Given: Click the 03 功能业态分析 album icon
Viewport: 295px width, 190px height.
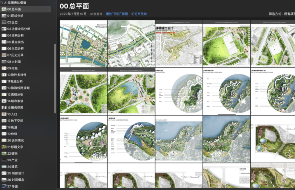Looking at the screenshot, I should click(x=4, y=29).
